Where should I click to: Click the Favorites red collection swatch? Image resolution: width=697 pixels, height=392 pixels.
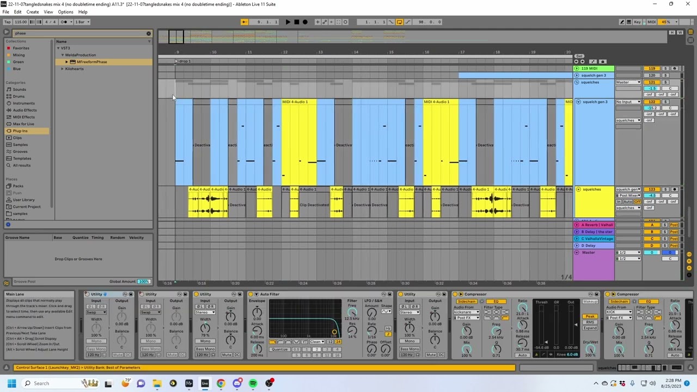coord(9,48)
